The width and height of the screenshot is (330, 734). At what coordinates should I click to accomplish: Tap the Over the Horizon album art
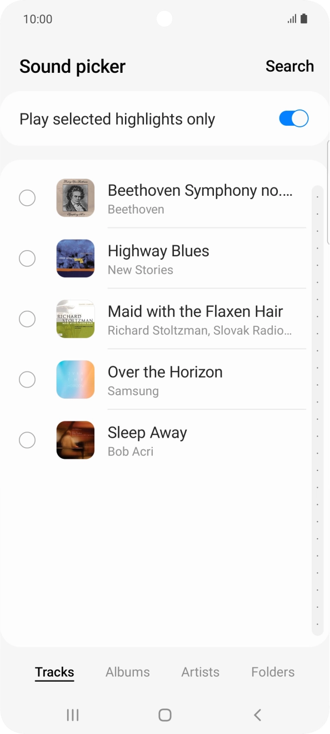(75, 379)
